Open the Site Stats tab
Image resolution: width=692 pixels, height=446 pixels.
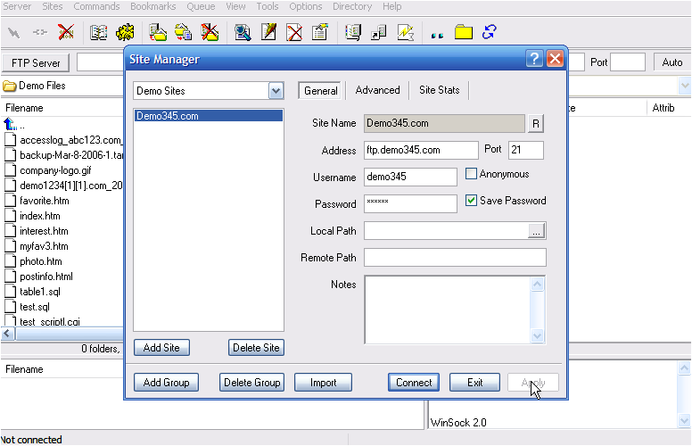pyautogui.click(x=439, y=90)
